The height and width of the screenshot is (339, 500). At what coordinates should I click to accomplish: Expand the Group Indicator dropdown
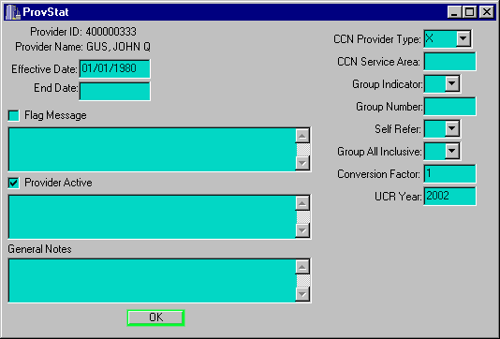point(452,83)
